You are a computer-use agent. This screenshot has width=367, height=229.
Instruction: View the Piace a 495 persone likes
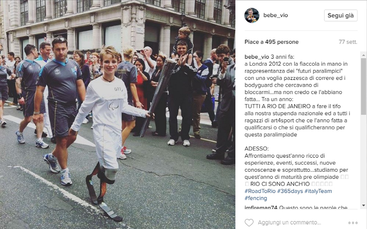(x=271, y=42)
